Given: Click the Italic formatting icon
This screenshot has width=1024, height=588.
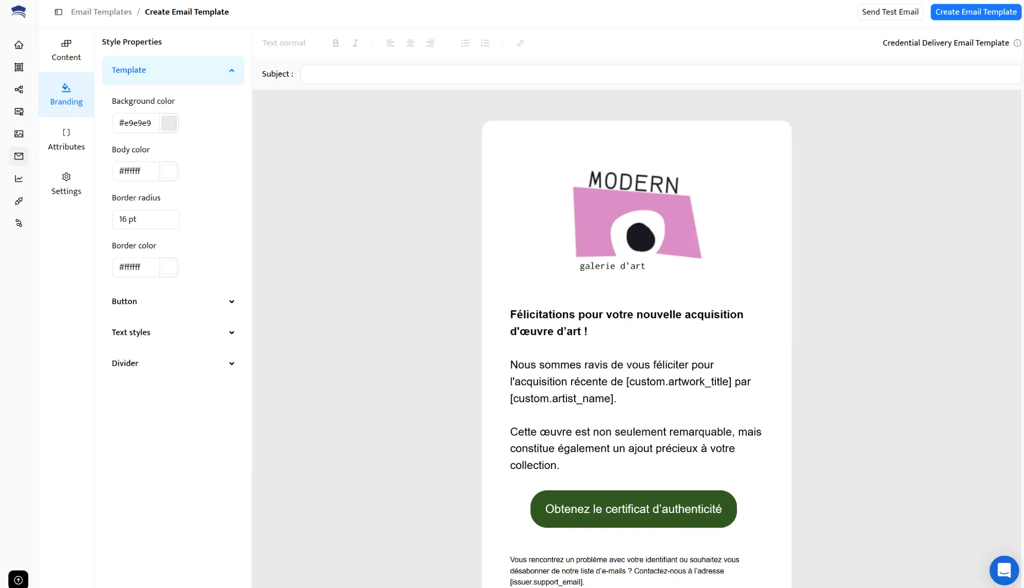Looking at the screenshot, I should pyautogui.click(x=355, y=43).
